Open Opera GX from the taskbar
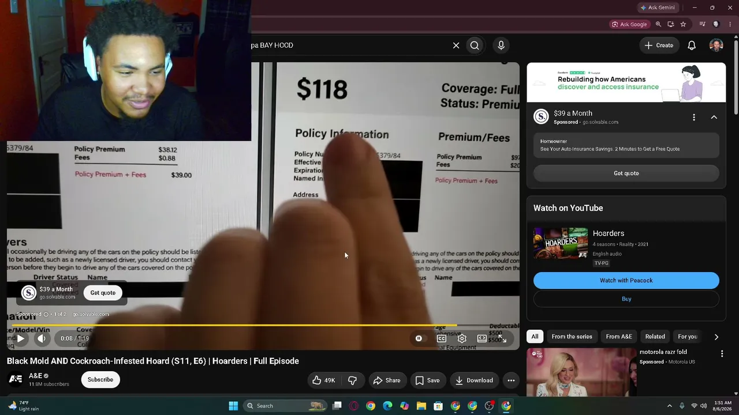Screen dimensions: 739x415 point(354,406)
